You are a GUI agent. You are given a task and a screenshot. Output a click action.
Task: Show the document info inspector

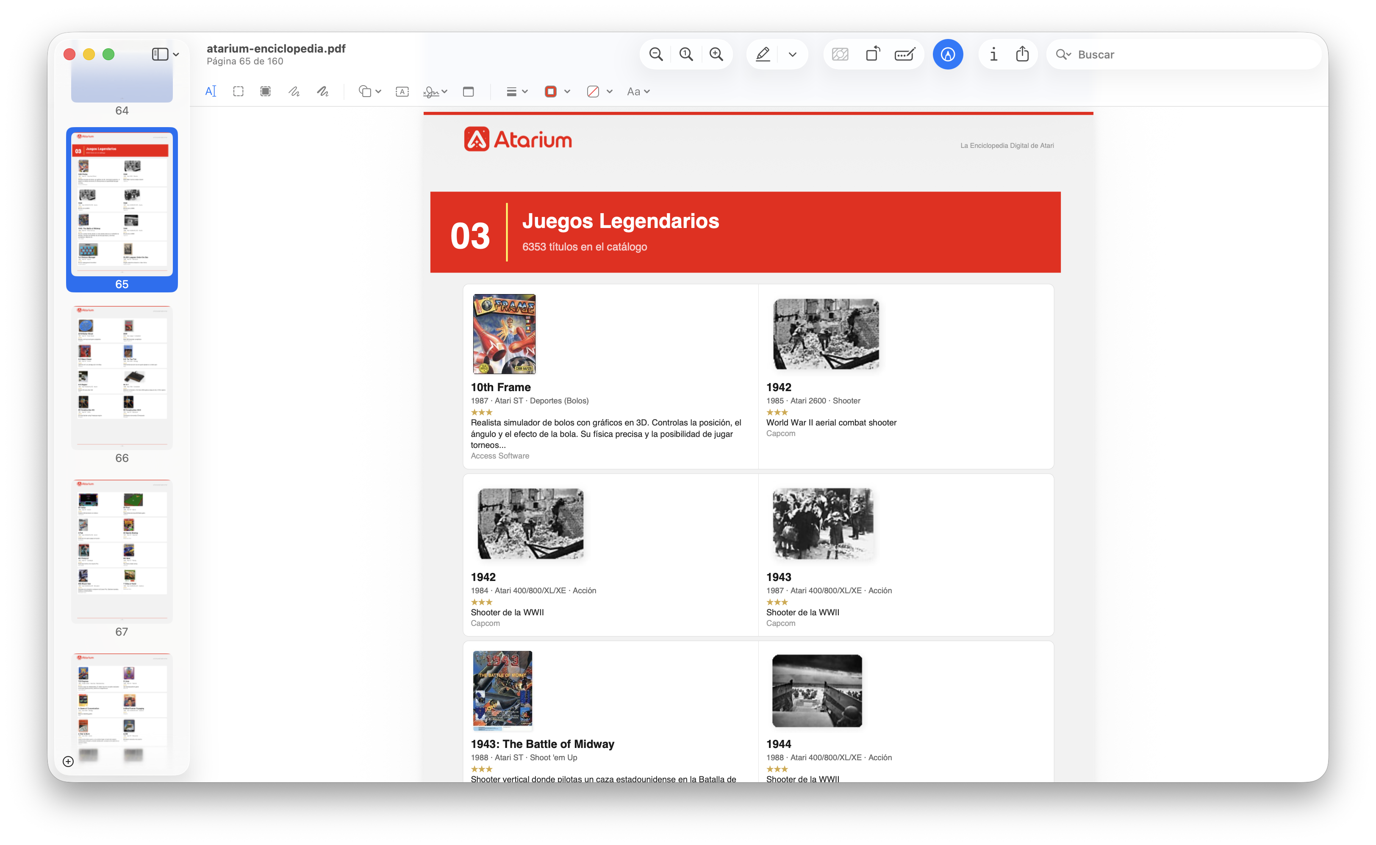[993, 54]
